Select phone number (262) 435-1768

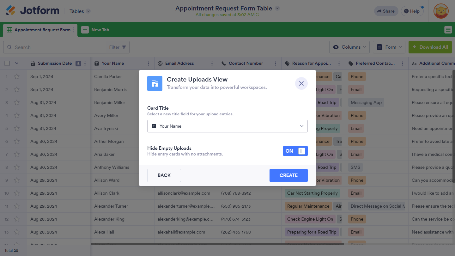click(250, 232)
